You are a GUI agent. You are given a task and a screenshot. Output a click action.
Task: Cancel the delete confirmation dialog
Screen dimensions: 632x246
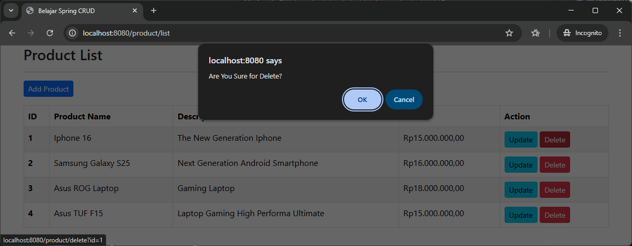click(404, 99)
